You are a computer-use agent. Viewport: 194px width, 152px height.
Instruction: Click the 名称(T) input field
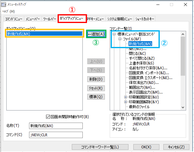click(x=56, y=126)
